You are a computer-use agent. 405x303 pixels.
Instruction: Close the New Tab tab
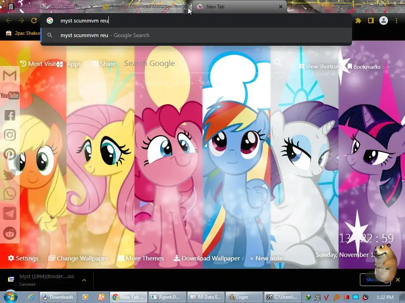tap(281, 7)
